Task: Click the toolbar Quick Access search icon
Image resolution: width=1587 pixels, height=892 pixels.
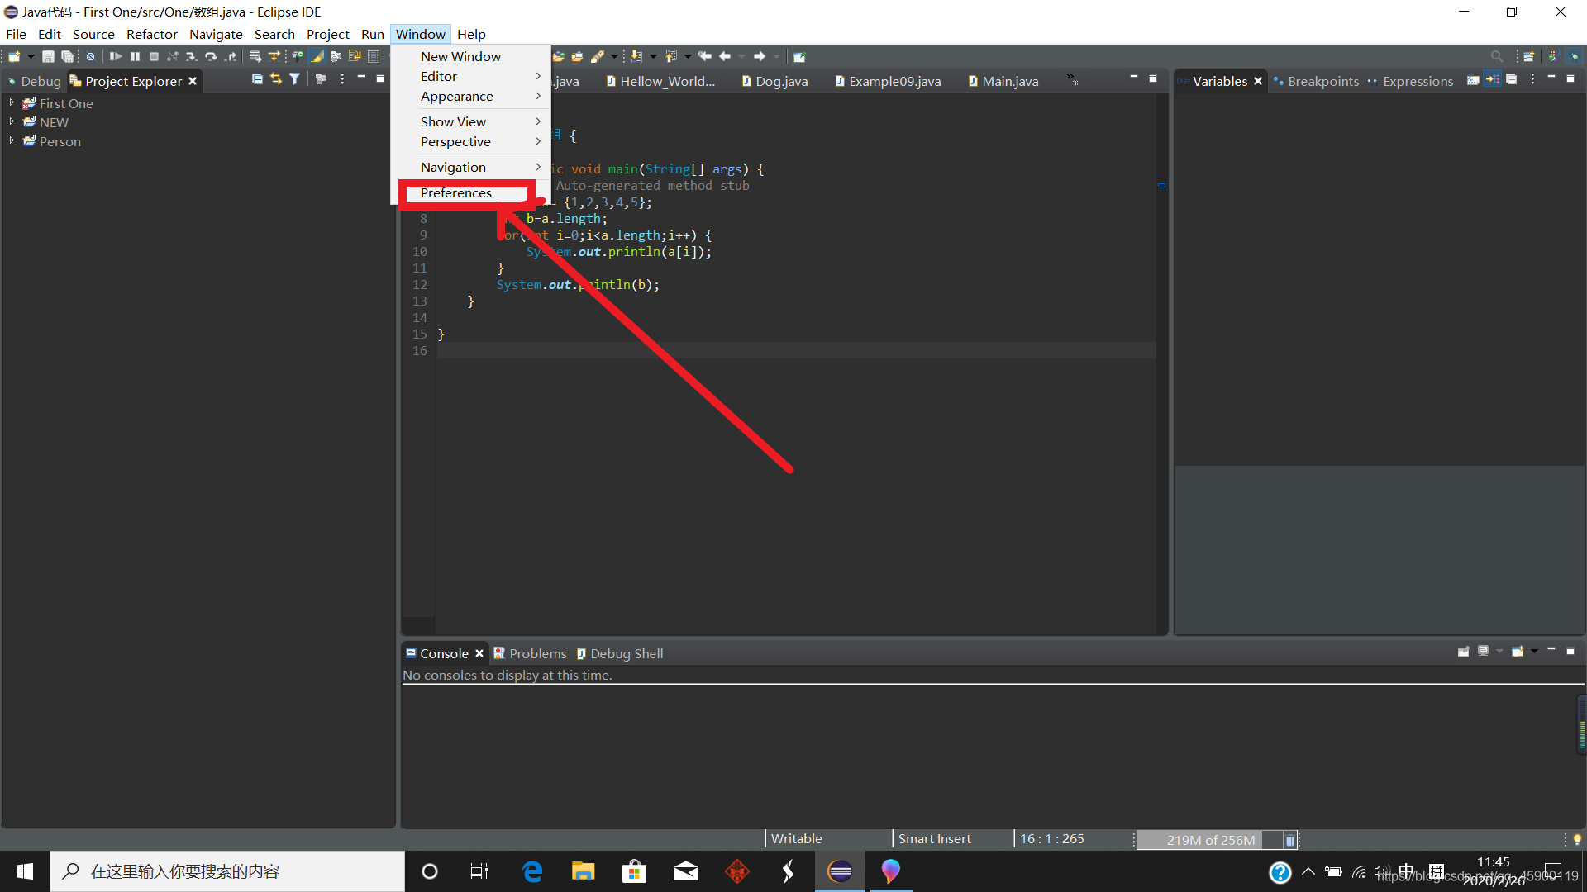Action: pos(1496,56)
